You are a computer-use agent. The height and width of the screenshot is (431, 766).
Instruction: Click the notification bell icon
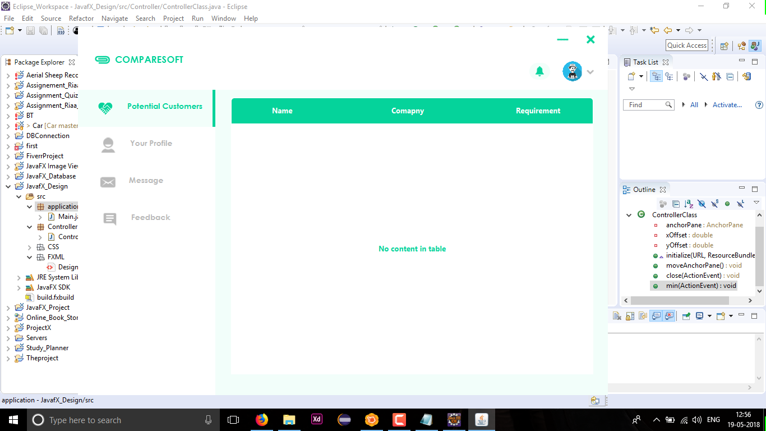click(539, 71)
